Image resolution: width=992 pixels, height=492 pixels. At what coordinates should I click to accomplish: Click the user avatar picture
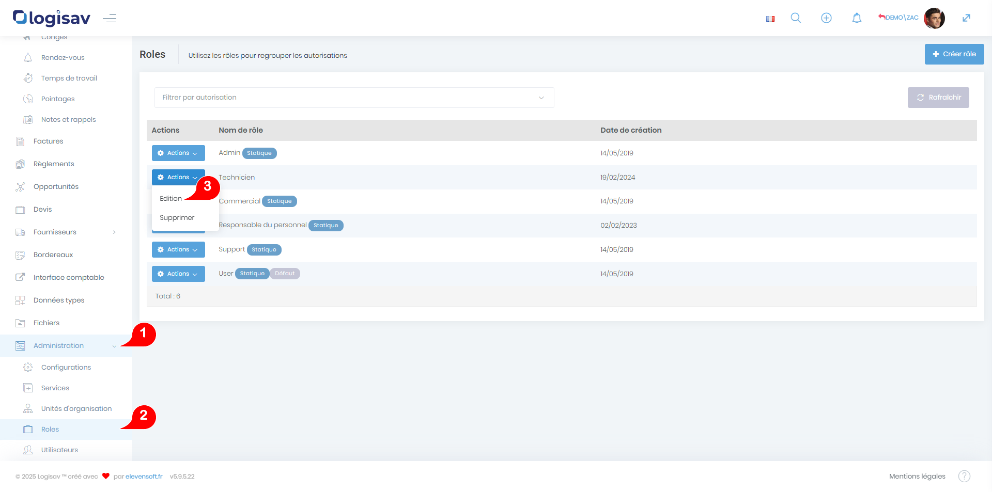(934, 18)
